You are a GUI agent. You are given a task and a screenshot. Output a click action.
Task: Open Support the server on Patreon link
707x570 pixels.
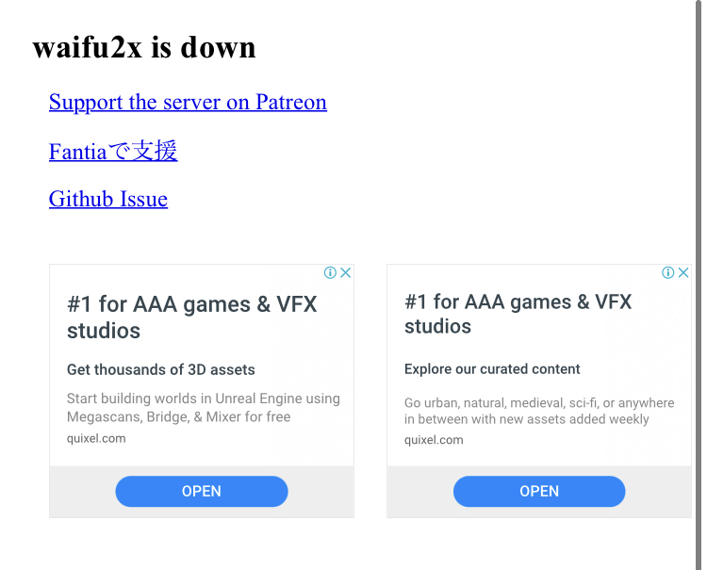point(188,102)
